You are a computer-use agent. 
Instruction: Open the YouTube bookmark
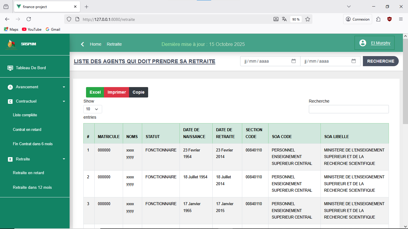point(32,29)
